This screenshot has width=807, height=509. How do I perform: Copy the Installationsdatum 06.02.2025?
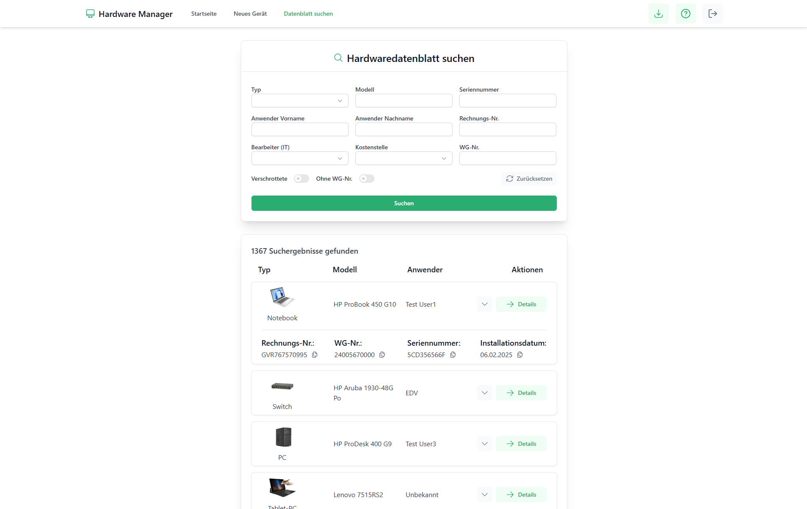point(519,355)
